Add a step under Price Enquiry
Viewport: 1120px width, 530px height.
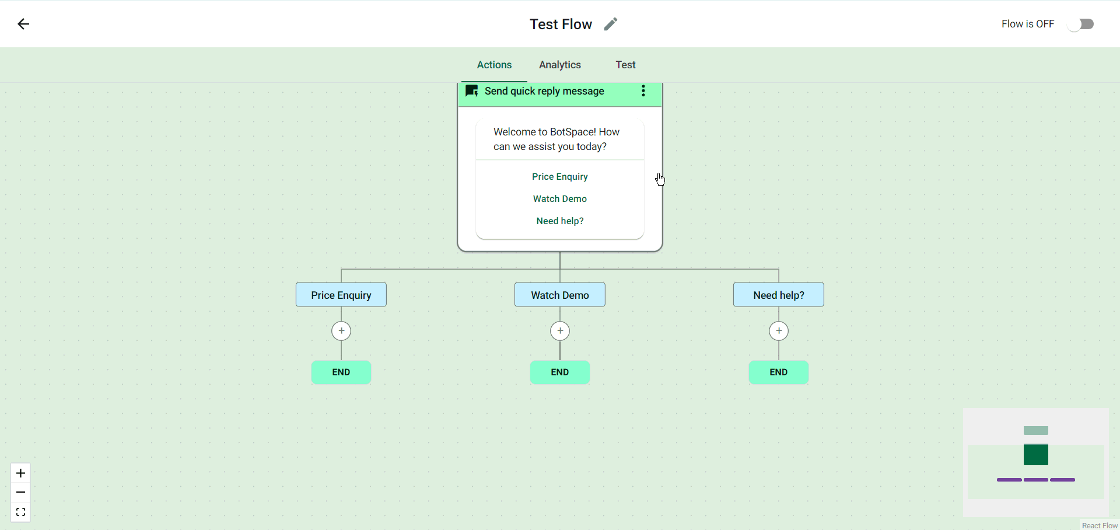coord(341,331)
